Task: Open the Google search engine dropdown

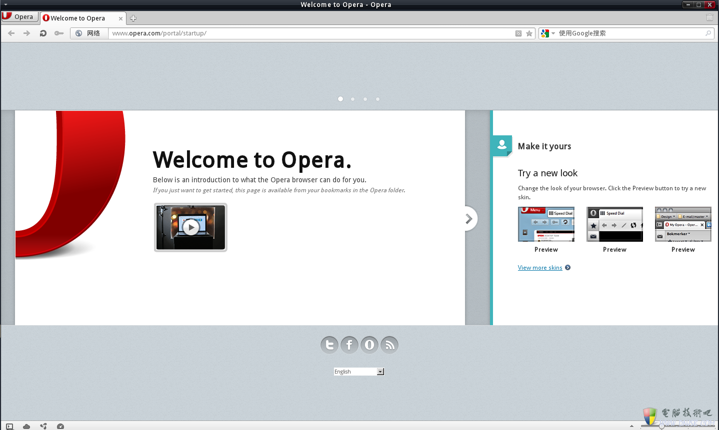Action: (548, 33)
